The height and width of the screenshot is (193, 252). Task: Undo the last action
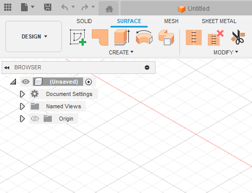coord(65,7)
